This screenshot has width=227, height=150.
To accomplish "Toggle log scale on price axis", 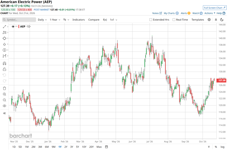I will (x=222, y=147).
